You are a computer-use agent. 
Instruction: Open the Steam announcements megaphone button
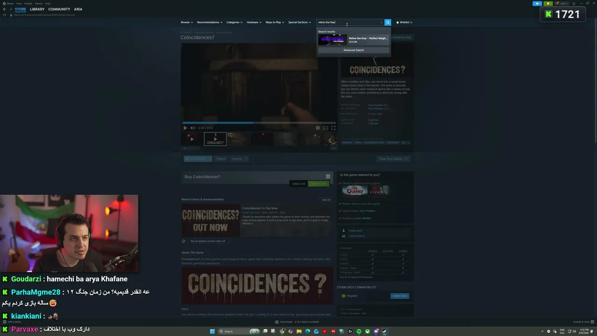[x=537, y=3]
